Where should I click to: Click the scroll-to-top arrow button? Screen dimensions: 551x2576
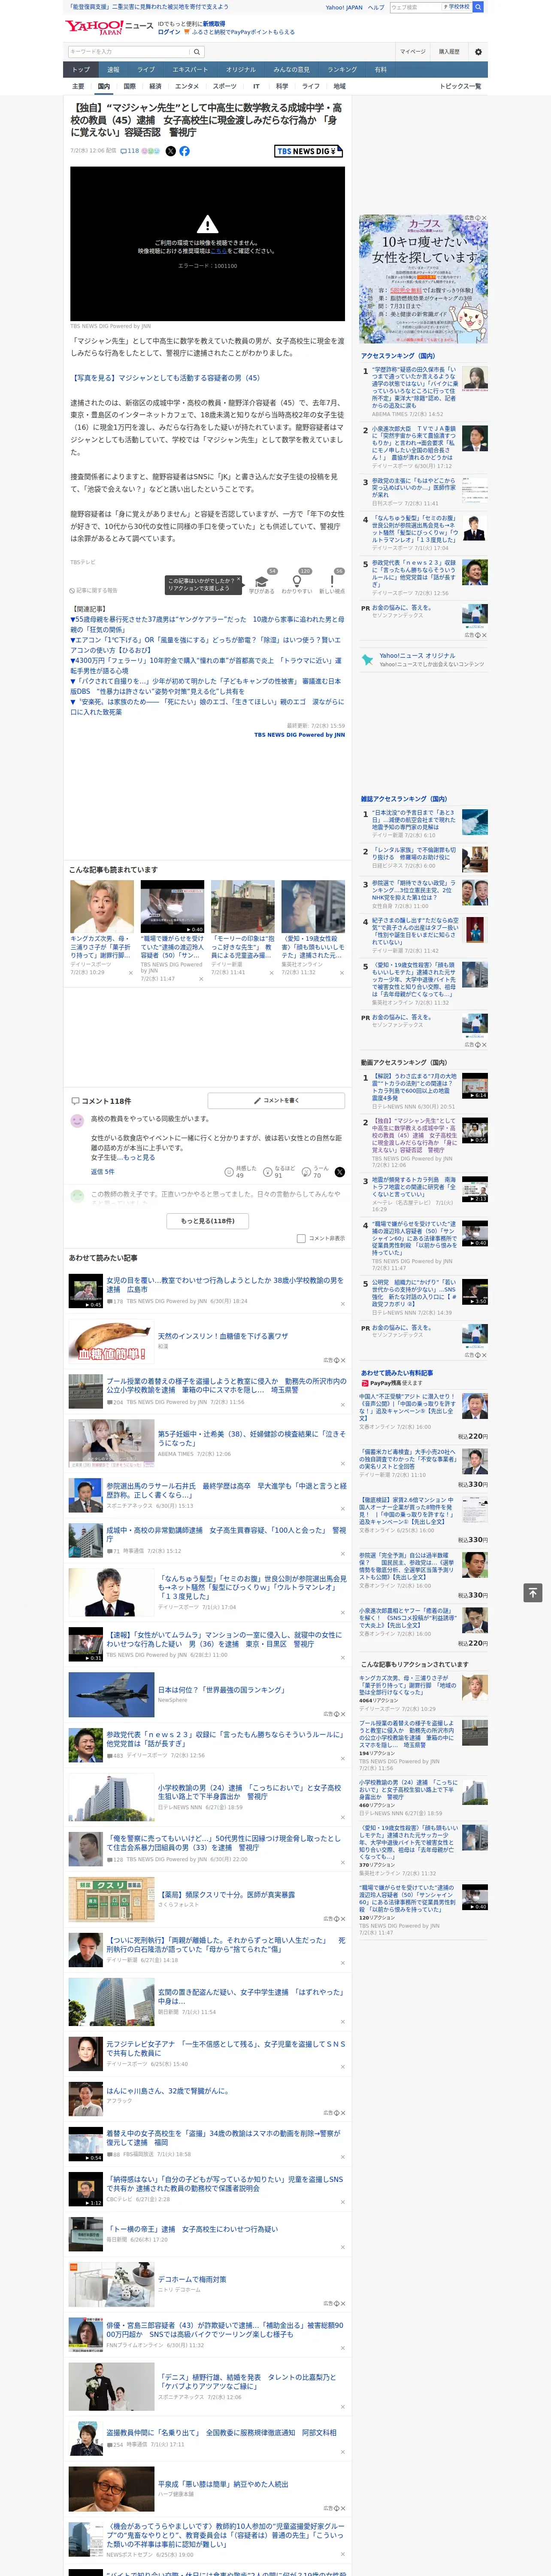[x=533, y=1592]
